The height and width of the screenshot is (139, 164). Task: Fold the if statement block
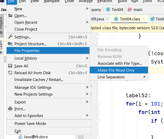[98, 121]
